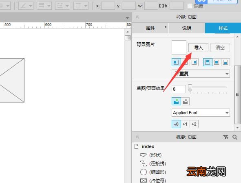Select the (椭圆形) item in the outline
The image size is (241, 183).
[157, 172]
